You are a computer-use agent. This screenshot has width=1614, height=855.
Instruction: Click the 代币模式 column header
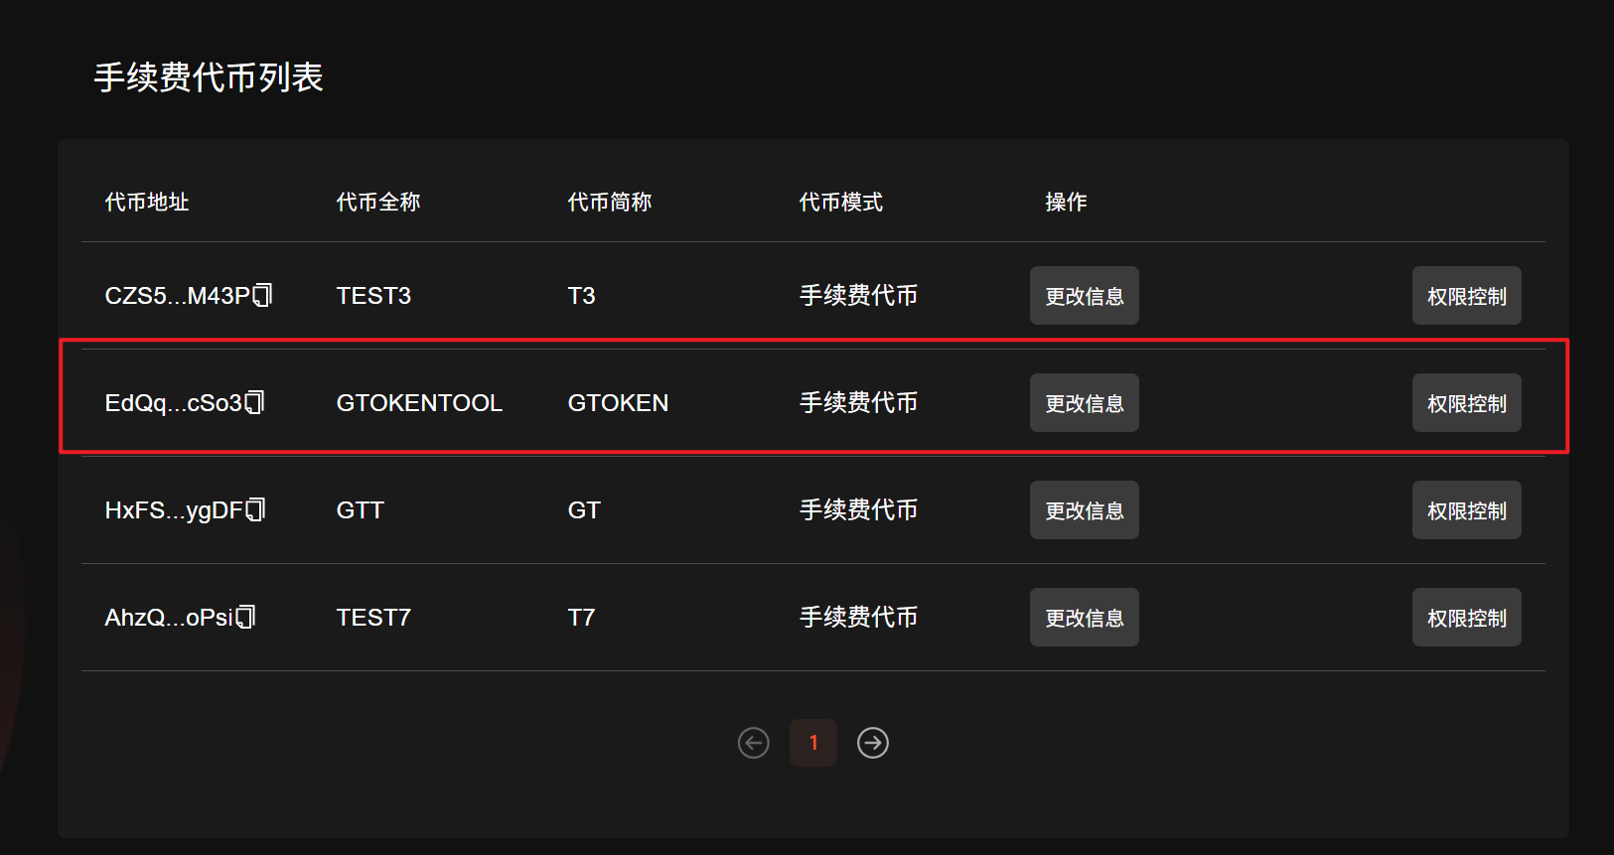[840, 203]
